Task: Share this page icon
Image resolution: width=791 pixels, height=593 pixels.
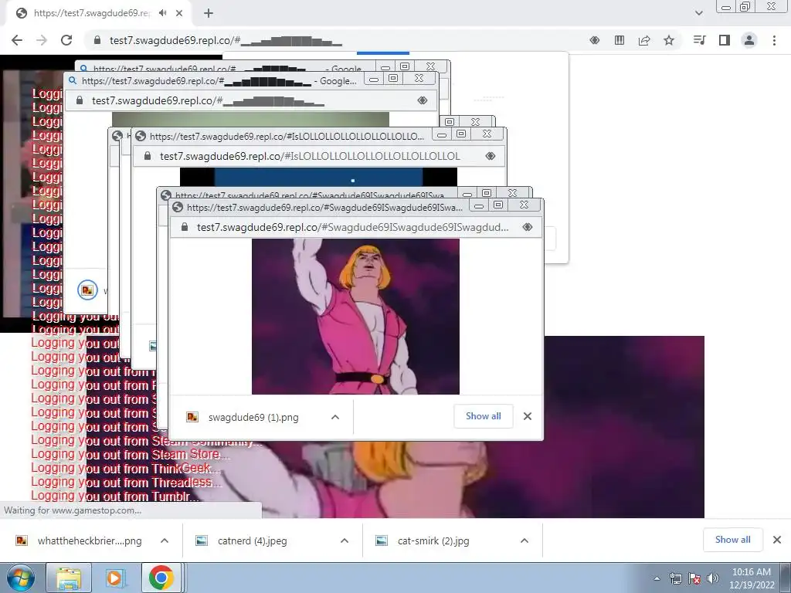Action: pos(644,40)
